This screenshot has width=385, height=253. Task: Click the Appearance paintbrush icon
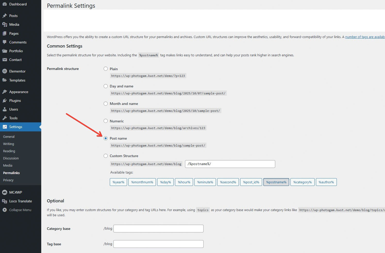pos(5,92)
